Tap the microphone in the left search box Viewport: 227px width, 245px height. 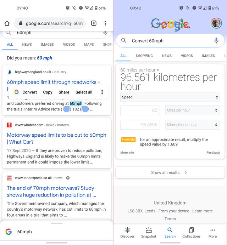pos(105,33)
